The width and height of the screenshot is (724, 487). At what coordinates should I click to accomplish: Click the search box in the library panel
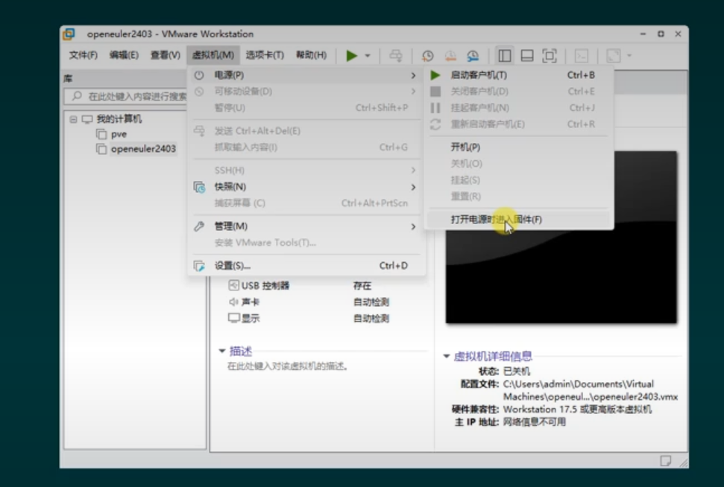pos(127,96)
